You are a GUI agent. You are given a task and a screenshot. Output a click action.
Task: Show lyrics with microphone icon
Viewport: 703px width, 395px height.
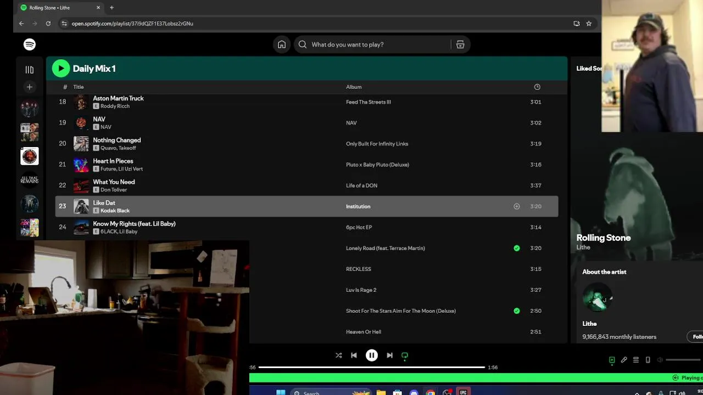624,360
